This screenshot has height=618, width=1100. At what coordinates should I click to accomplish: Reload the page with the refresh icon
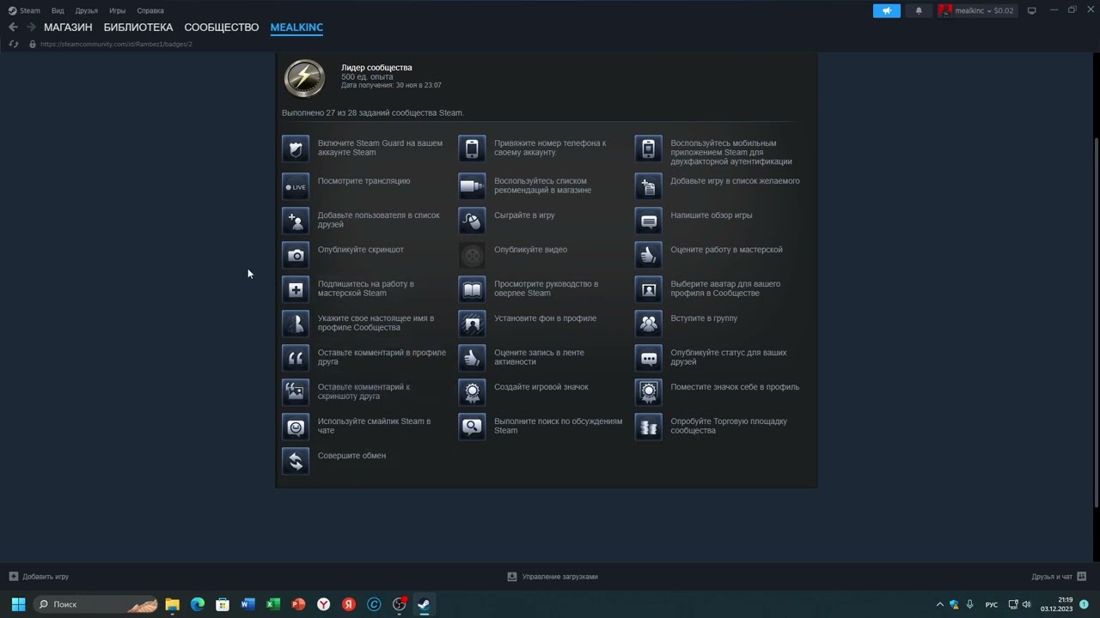click(14, 44)
